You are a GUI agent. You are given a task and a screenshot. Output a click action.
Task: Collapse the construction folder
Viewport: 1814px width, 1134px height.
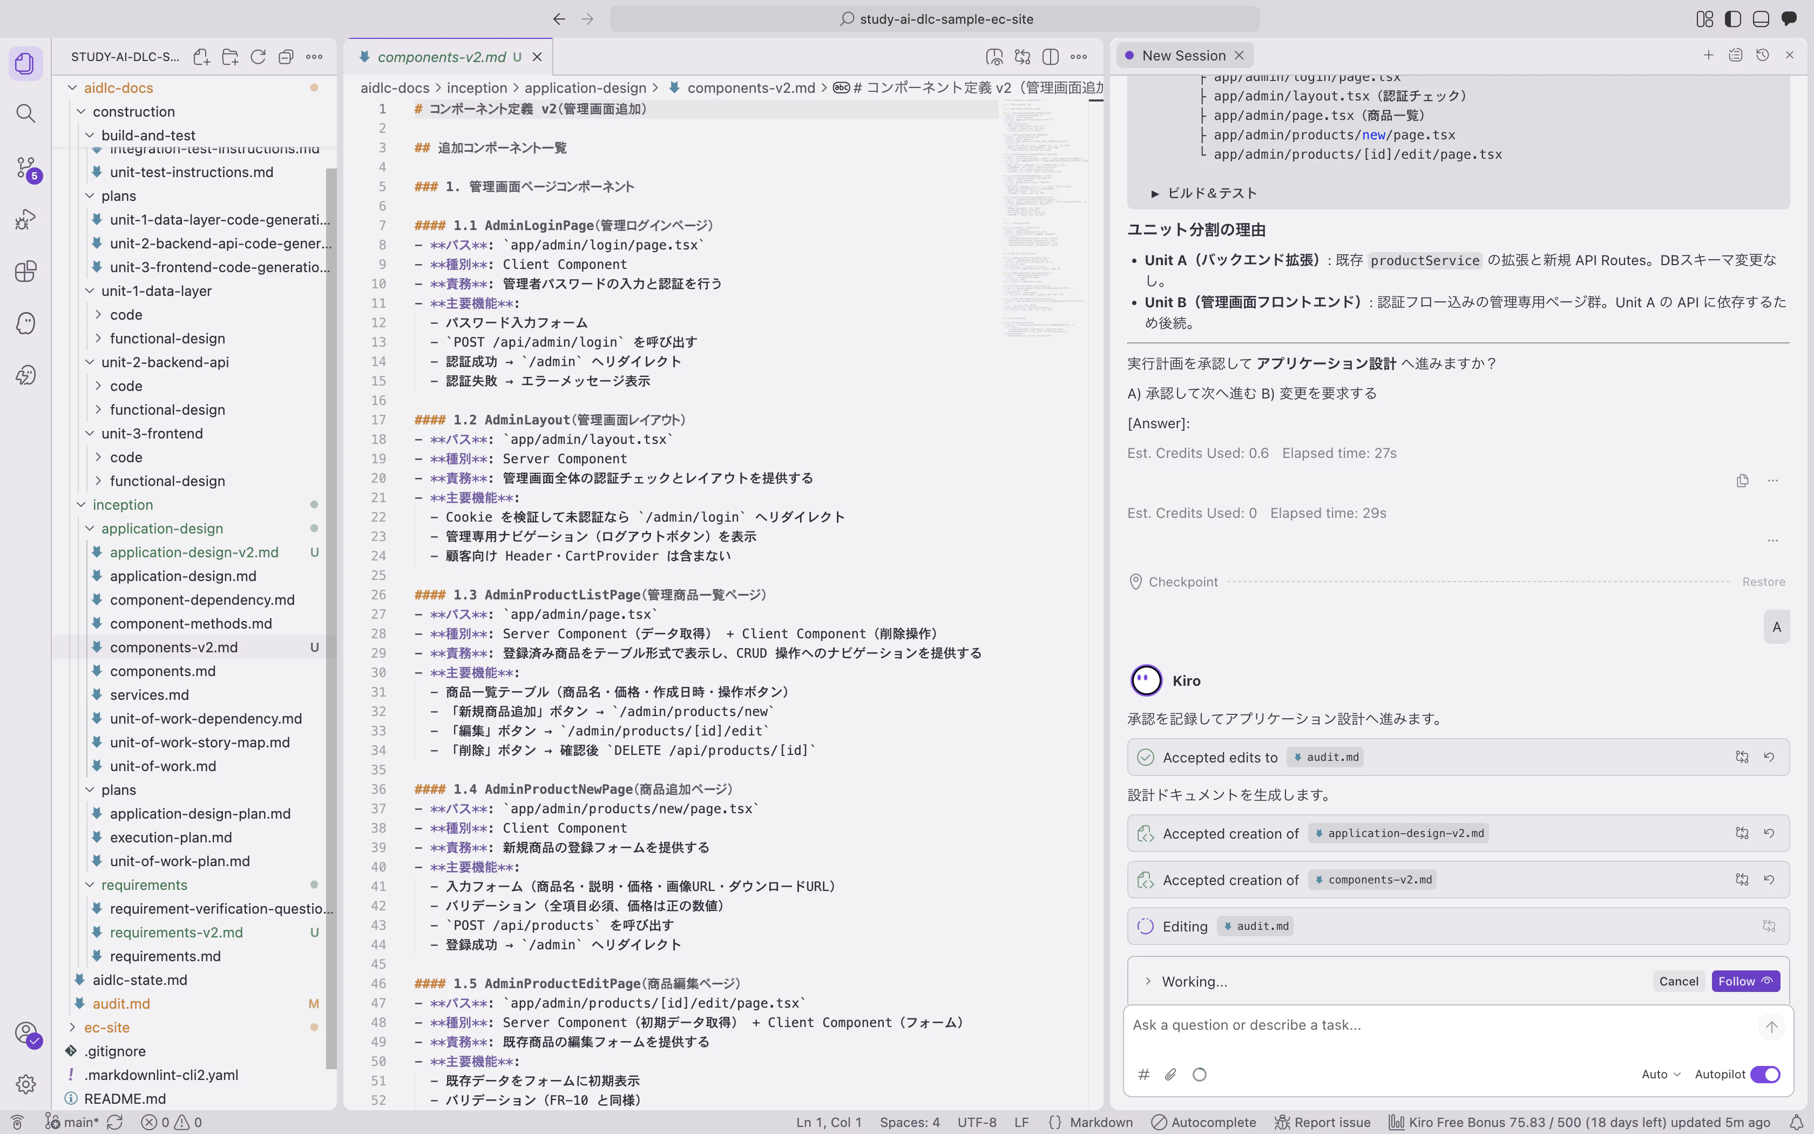coord(81,112)
